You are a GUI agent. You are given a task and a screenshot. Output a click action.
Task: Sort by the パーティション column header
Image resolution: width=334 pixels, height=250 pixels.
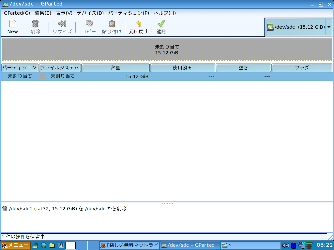coord(20,68)
